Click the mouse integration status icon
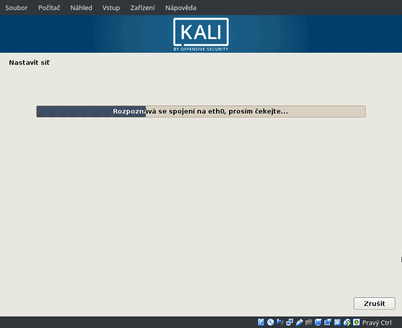 [x=347, y=322]
